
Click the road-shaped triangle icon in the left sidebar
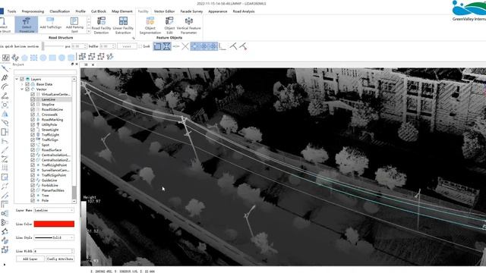pos(5,114)
